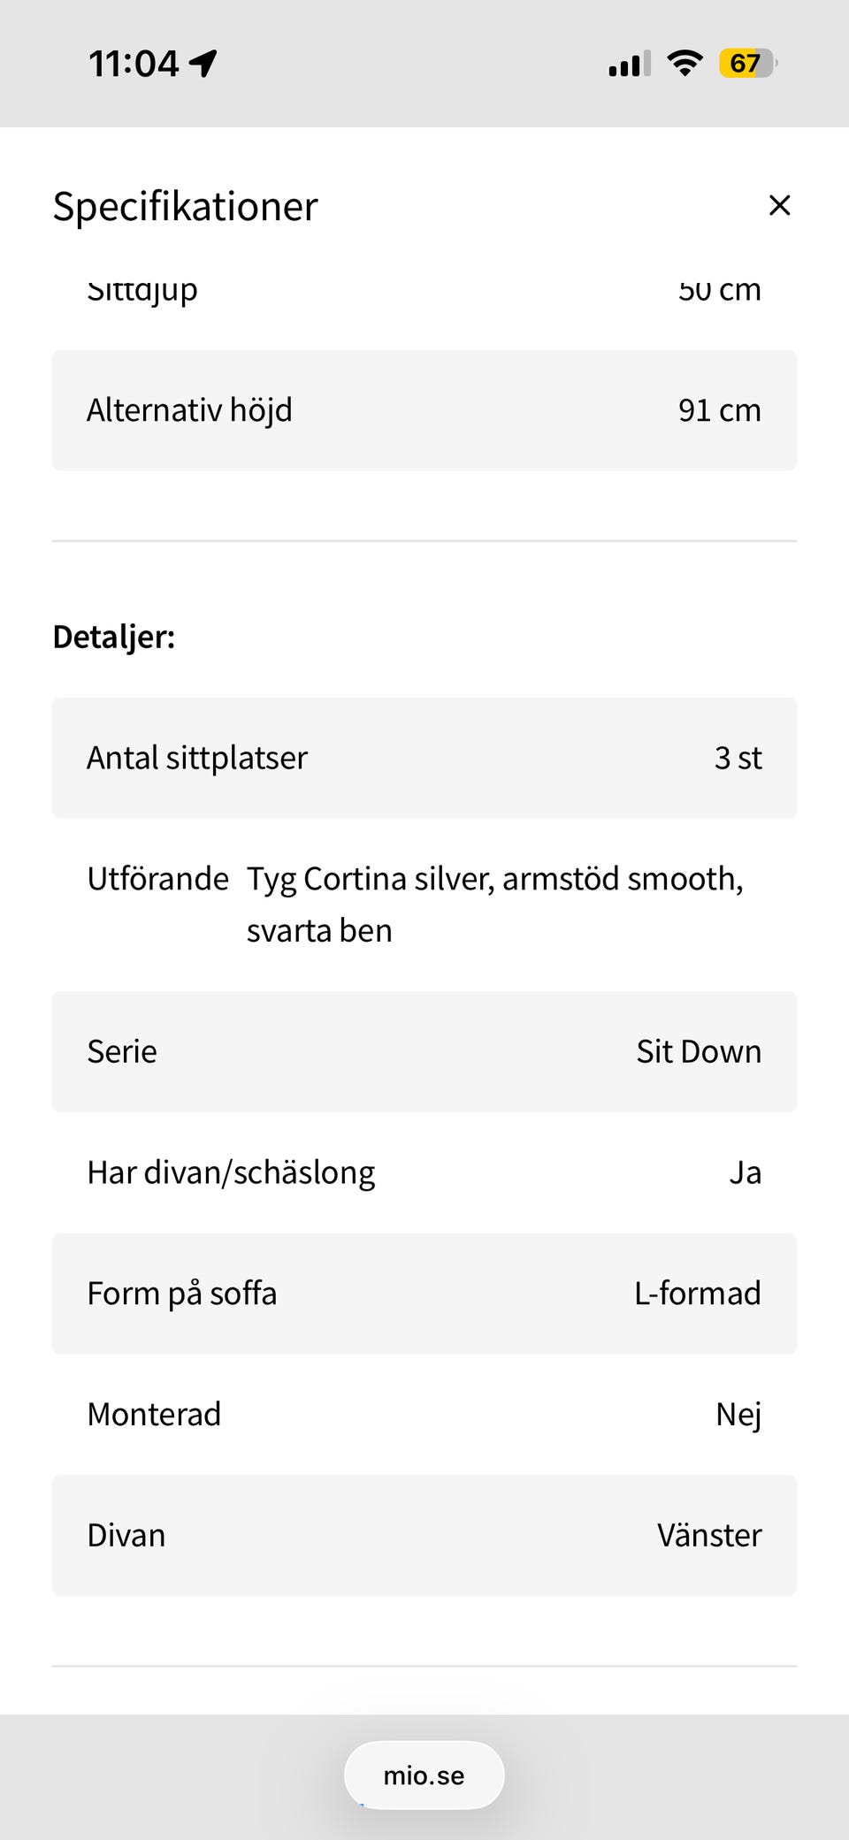849x1840 pixels.
Task: Select the Form på soffa row
Action: [x=424, y=1294]
